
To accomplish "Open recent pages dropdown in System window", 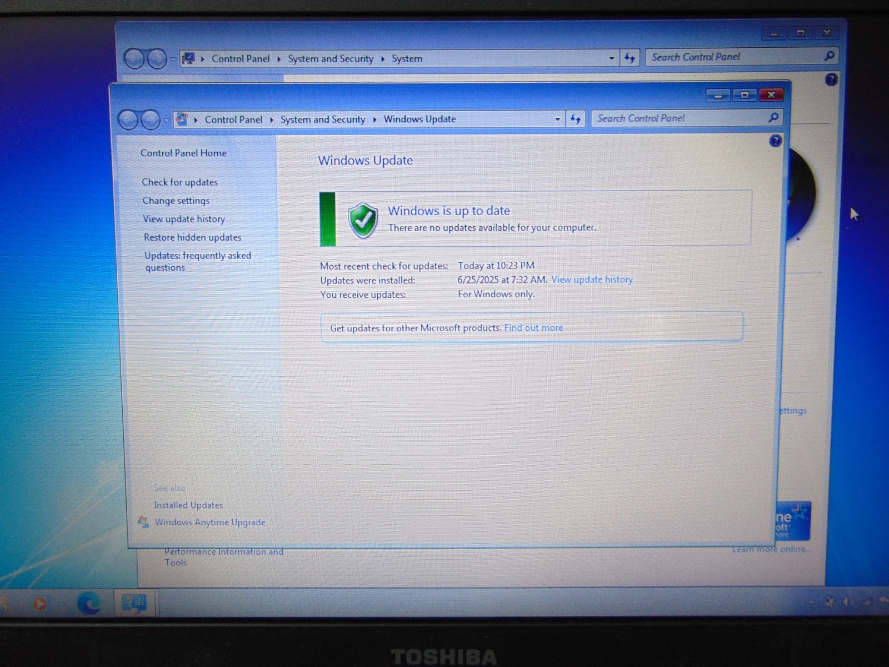I will 173,59.
